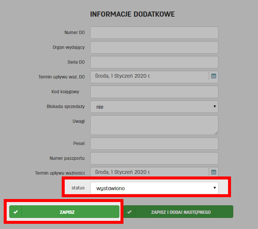Click checkmark icon on Zapisz i dodaj następnego

click(x=129, y=212)
